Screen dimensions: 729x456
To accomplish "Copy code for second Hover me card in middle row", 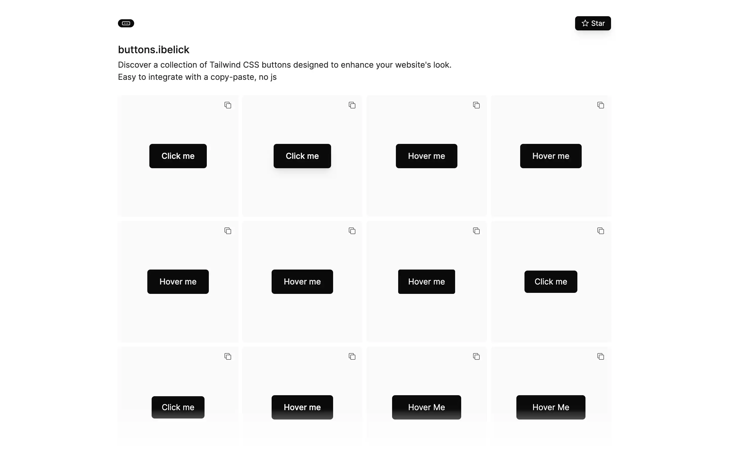I will (352, 231).
